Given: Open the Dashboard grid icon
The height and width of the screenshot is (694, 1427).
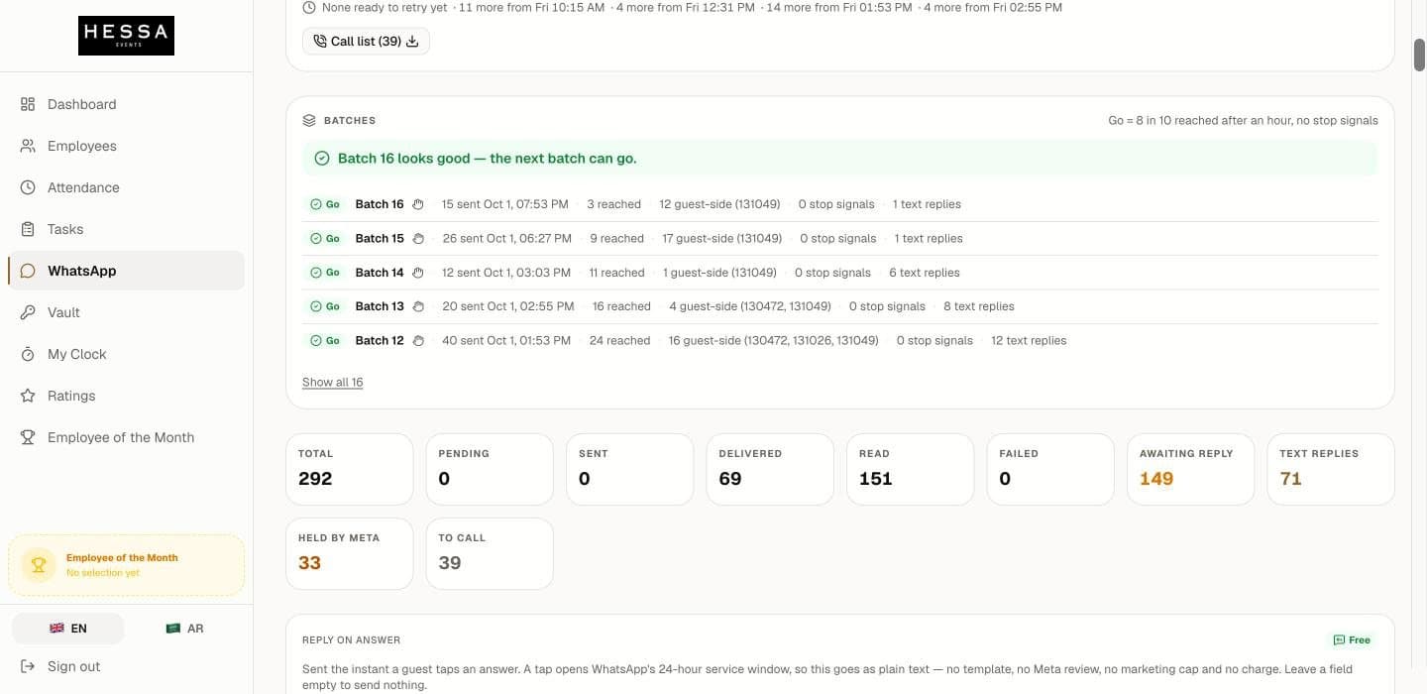Looking at the screenshot, I should tap(28, 104).
